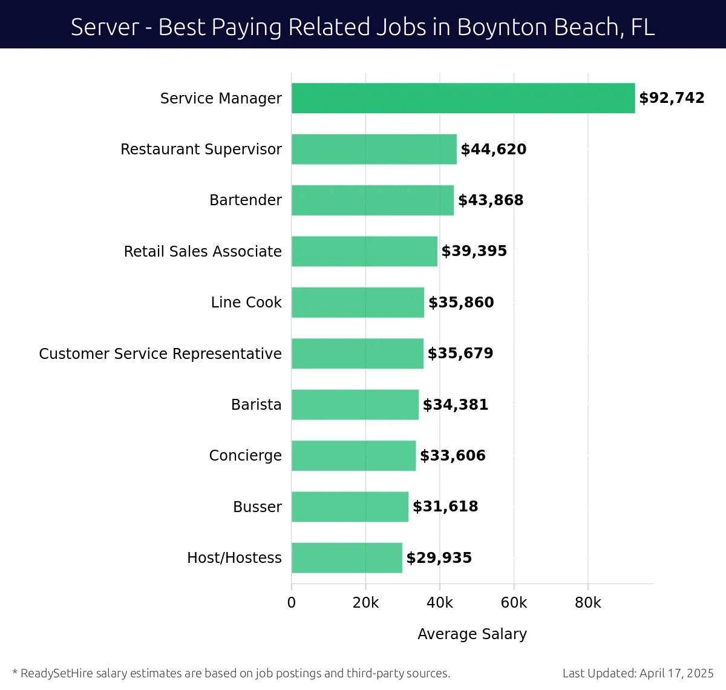
Task: Click the Retail Sales Associate bar
Action: point(364,251)
